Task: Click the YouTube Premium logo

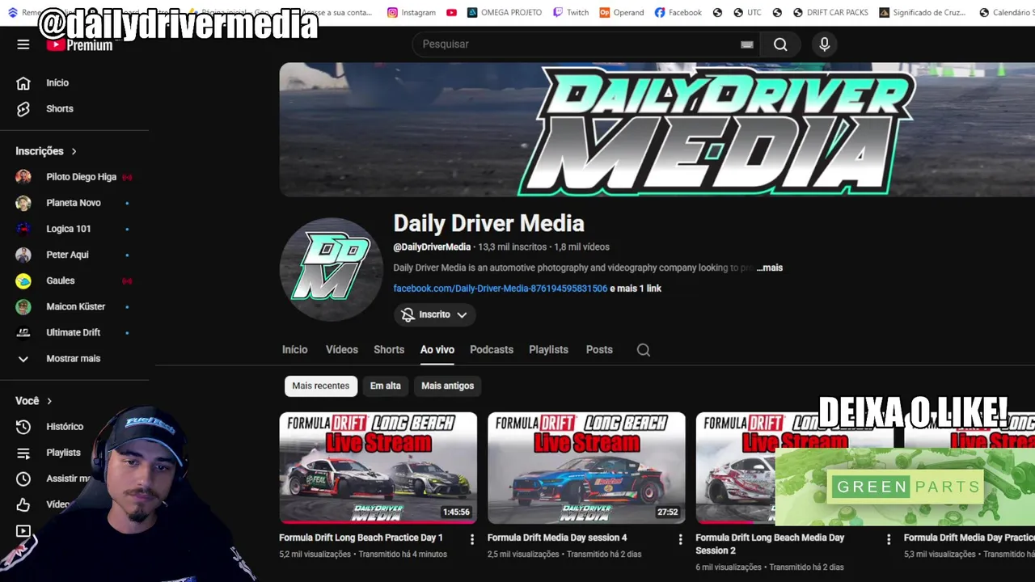Action: point(79,44)
